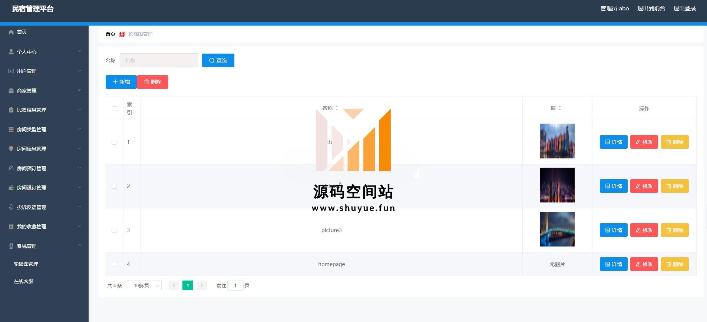Expand the 个人中心 menu chevron

click(79, 51)
